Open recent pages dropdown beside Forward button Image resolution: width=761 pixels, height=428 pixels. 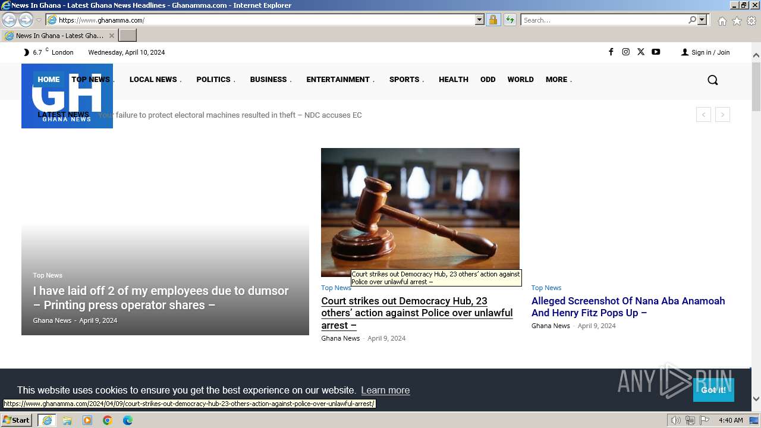pyautogui.click(x=39, y=20)
